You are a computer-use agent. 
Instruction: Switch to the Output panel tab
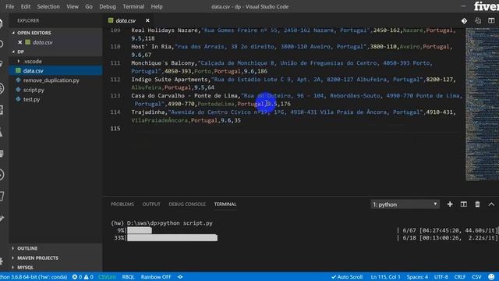[151, 205]
